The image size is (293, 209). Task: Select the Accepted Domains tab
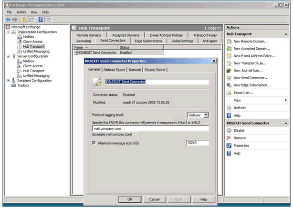126,35
